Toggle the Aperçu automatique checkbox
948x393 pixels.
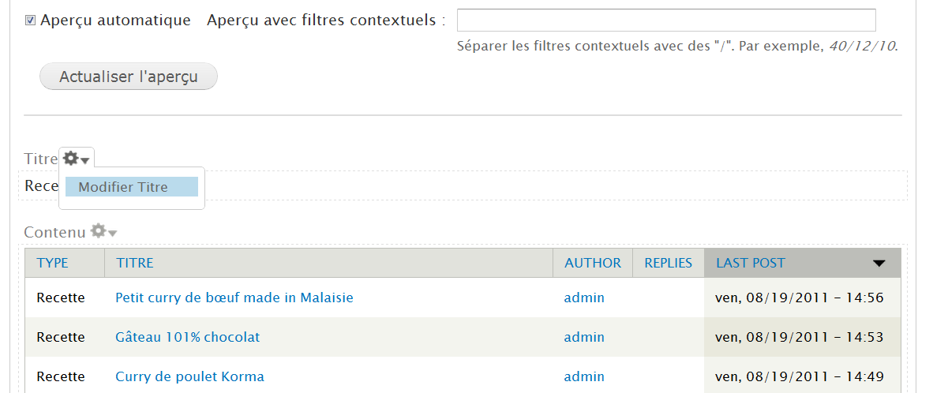coord(31,21)
